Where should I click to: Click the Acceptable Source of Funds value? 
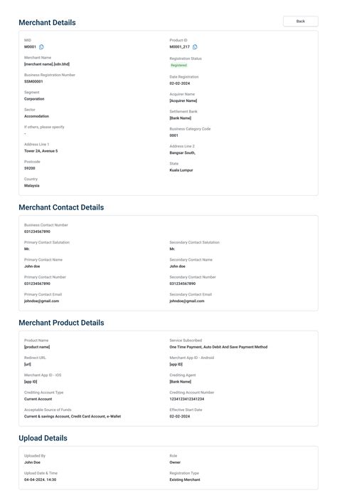[x=73, y=416]
